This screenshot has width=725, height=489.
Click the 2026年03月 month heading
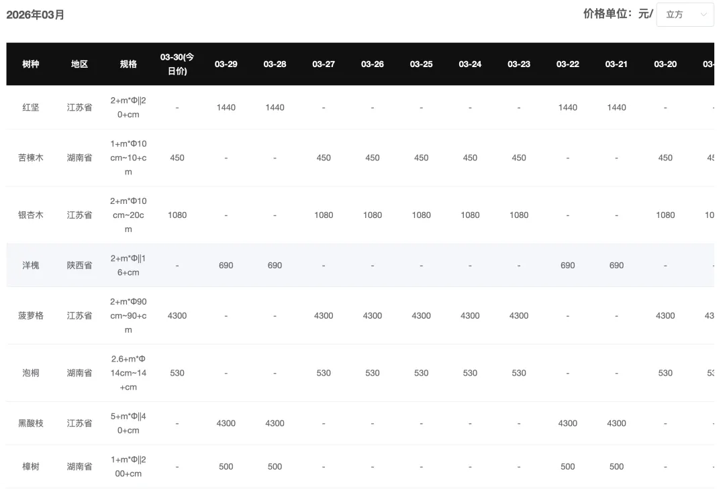tap(36, 15)
